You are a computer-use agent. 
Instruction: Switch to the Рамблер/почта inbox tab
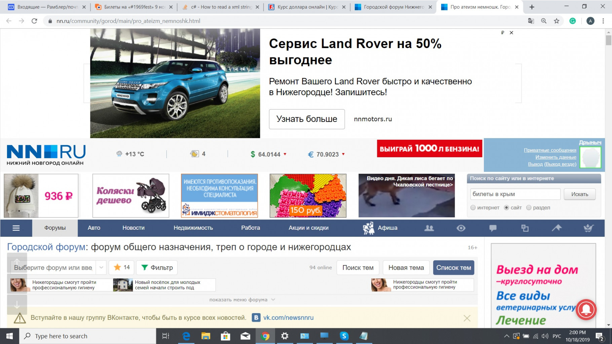click(x=46, y=7)
